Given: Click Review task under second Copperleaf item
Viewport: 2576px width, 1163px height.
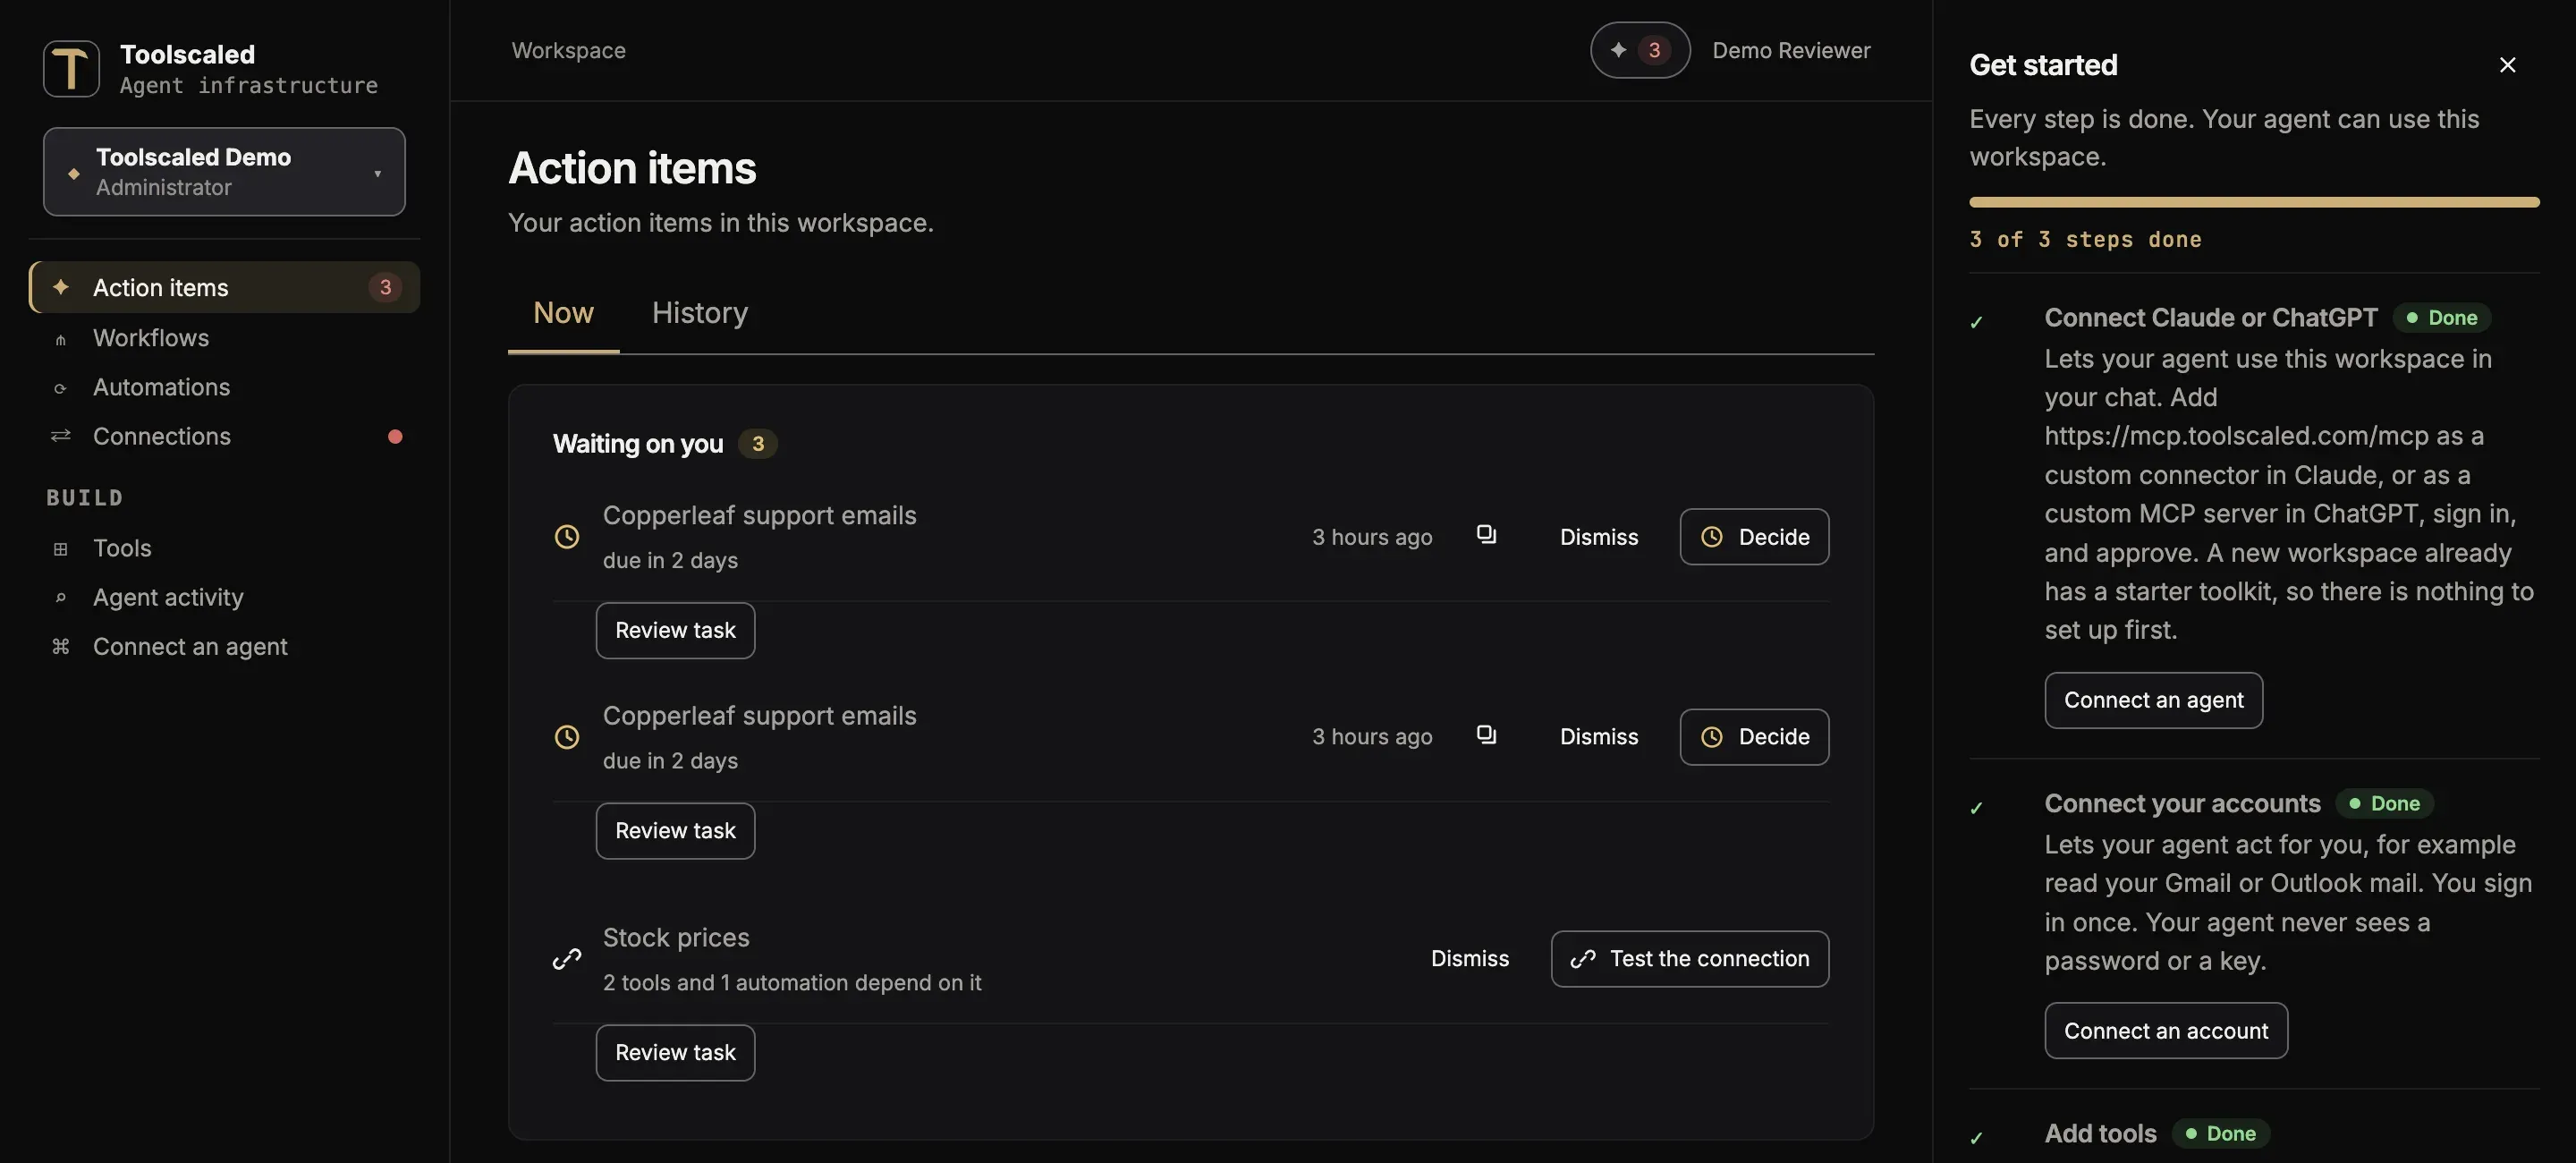Looking at the screenshot, I should [675, 830].
